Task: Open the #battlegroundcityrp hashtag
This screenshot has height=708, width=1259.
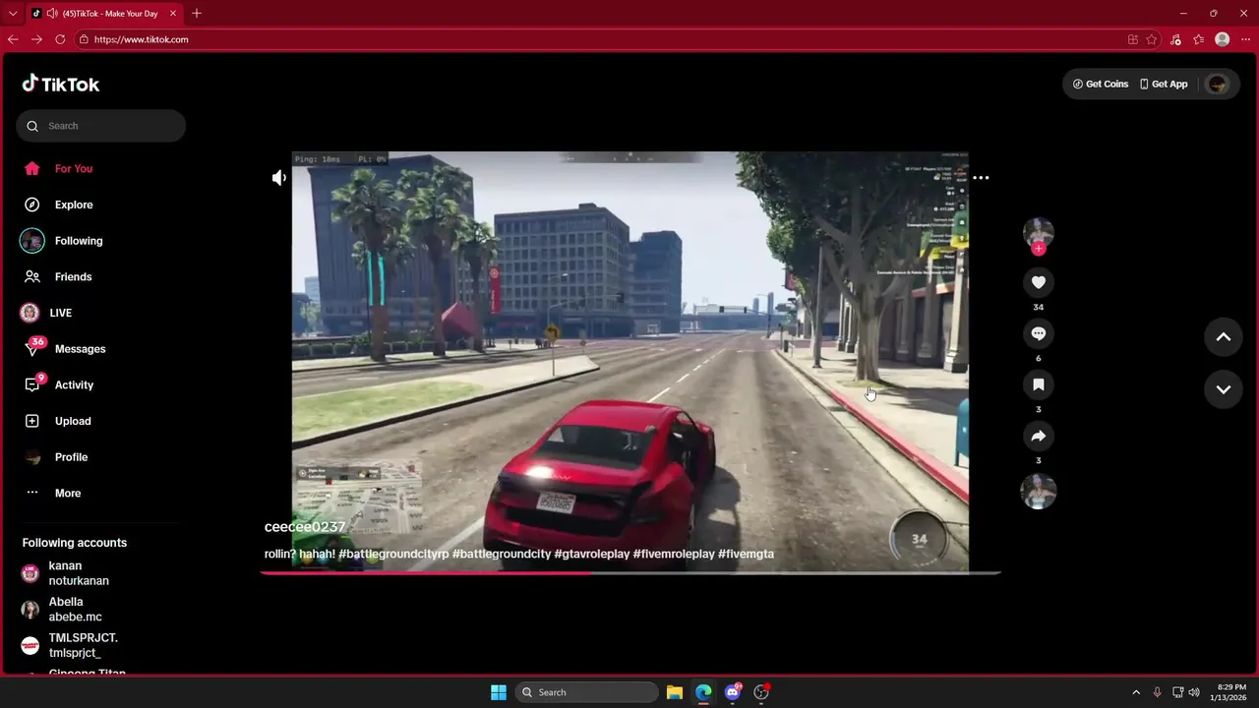Action: coord(393,554)
